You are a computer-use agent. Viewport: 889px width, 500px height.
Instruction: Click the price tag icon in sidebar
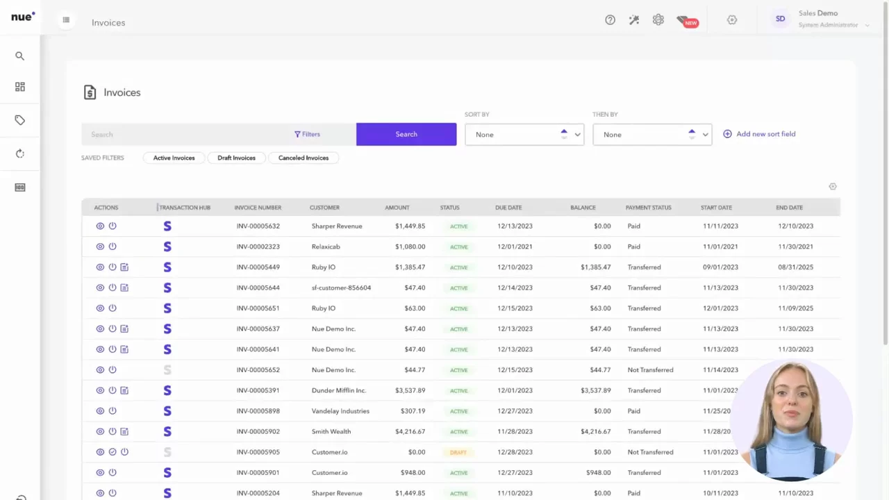click(20, 120)
